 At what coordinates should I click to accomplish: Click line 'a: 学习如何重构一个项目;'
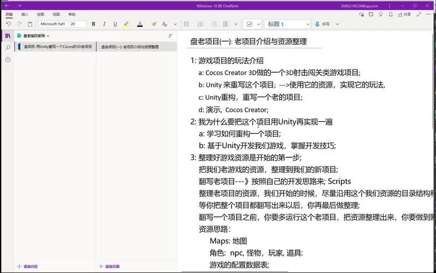click(x=240, y=134)
